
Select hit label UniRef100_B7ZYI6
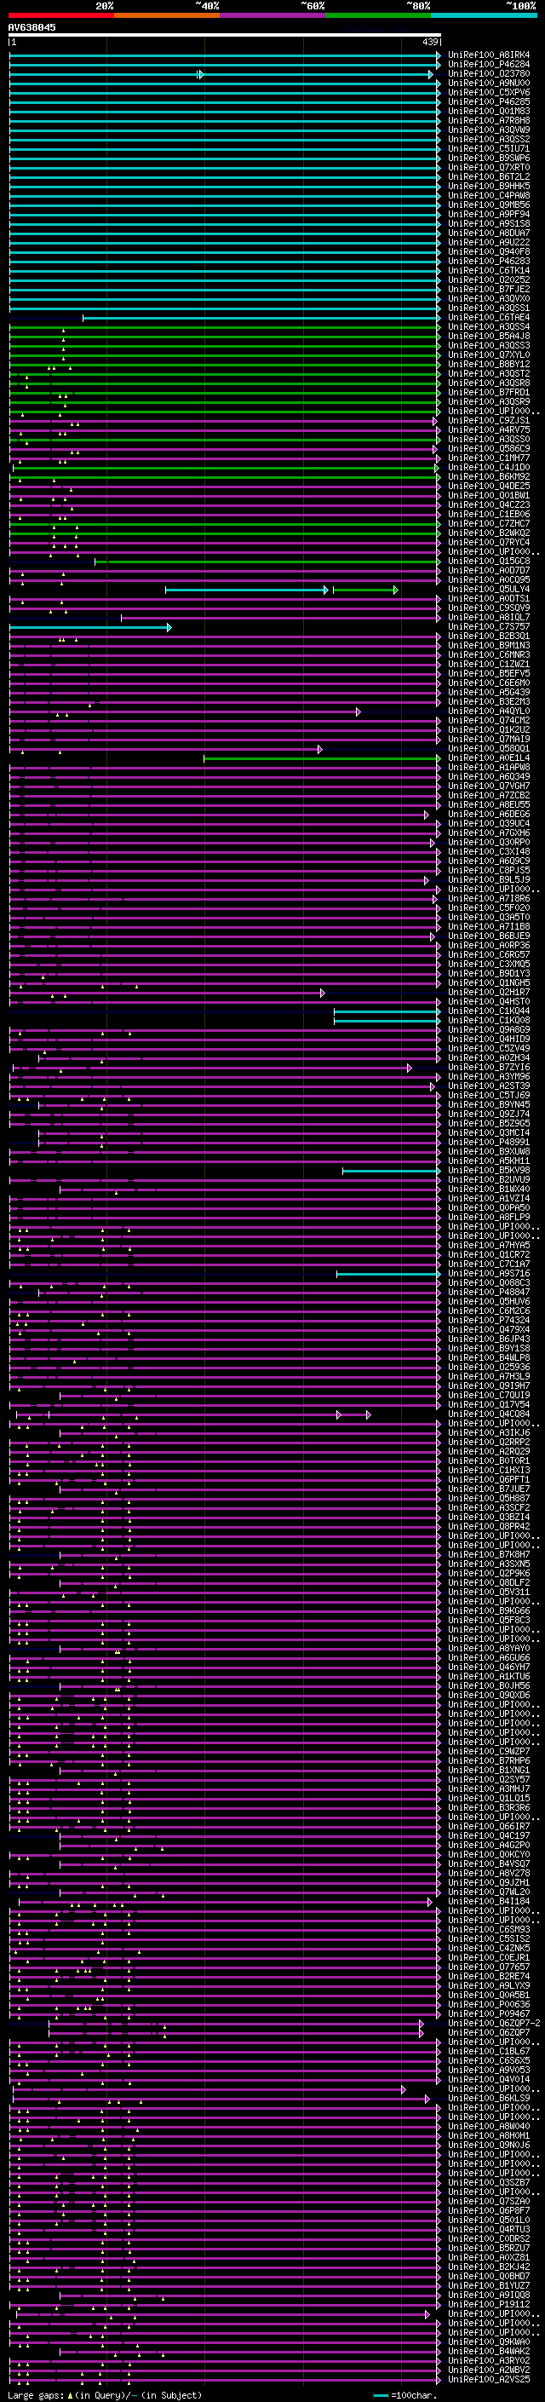pyautogui.click(x=488, y=1068)
